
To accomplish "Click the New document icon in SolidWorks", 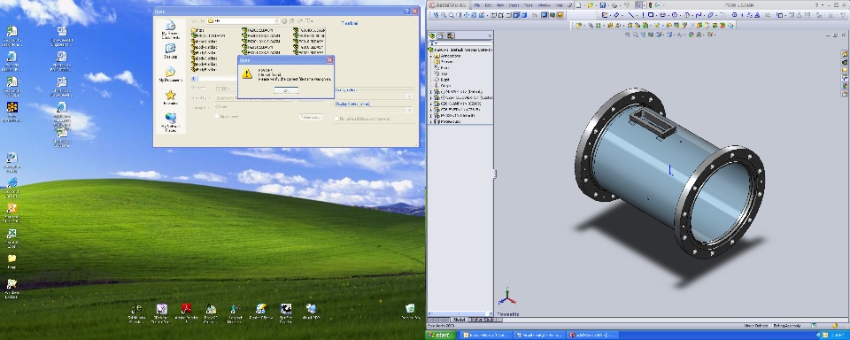I will click(579, 5).
